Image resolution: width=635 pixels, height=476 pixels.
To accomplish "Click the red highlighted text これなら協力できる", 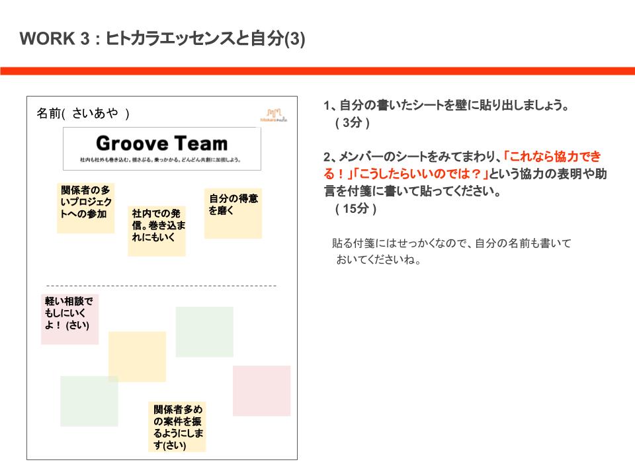I will (462, 165).
